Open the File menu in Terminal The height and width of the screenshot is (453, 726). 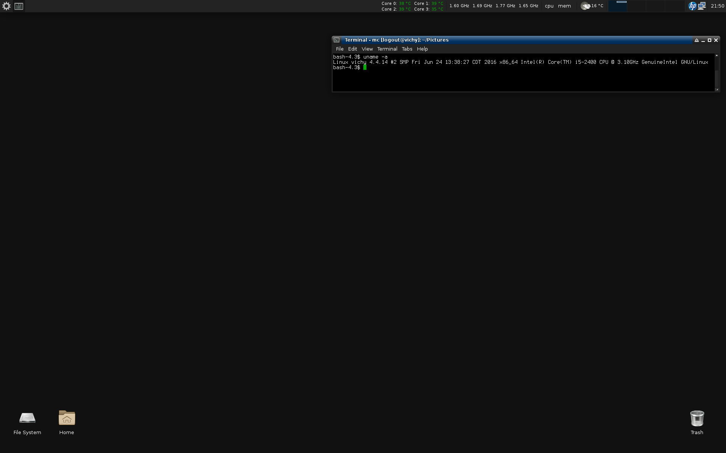coord(340,49)
